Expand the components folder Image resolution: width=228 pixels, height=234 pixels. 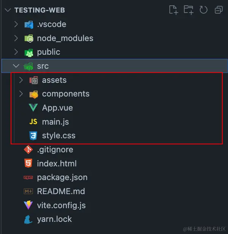point(65,94)
